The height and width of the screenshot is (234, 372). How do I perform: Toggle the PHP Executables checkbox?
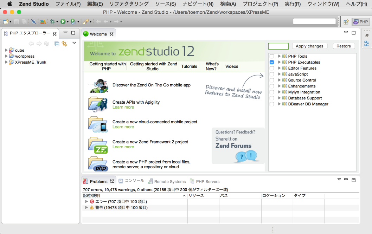tap(272, 62)
